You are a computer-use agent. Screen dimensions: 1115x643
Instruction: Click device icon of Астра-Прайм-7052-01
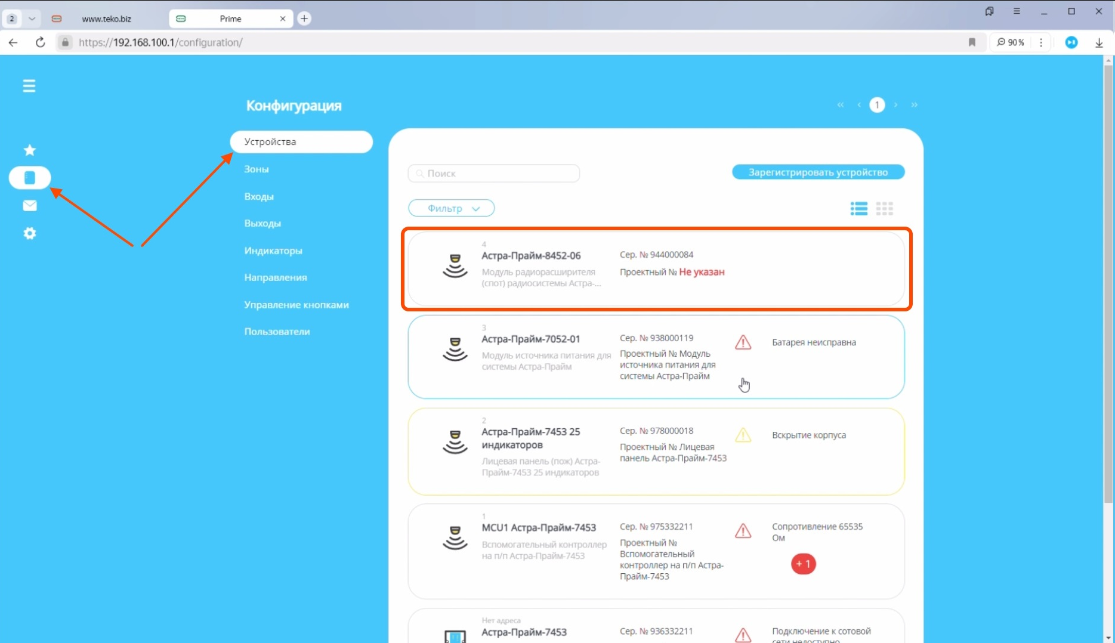coord(455,350)
